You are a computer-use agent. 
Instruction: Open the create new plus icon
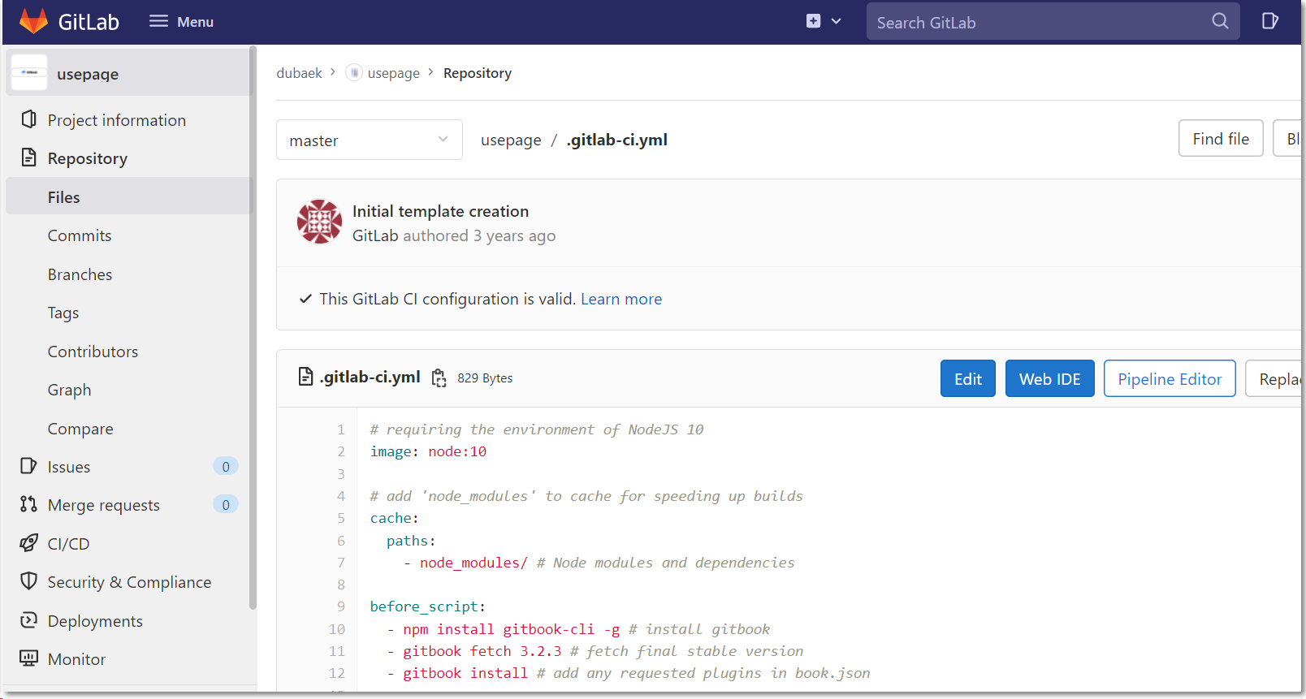point(813,21)
